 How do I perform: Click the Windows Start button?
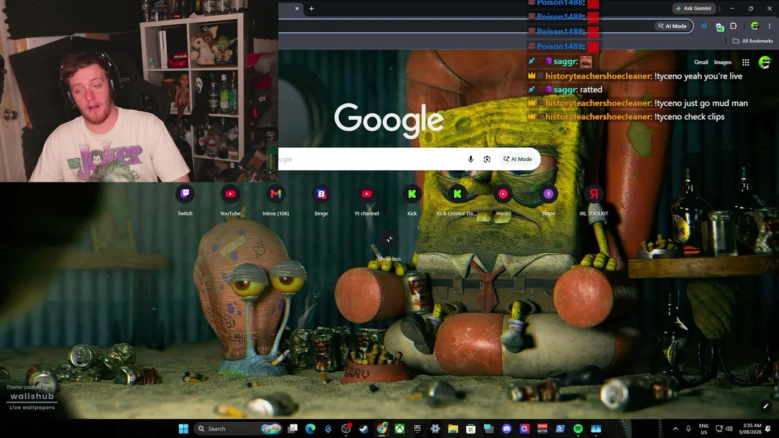183,429
